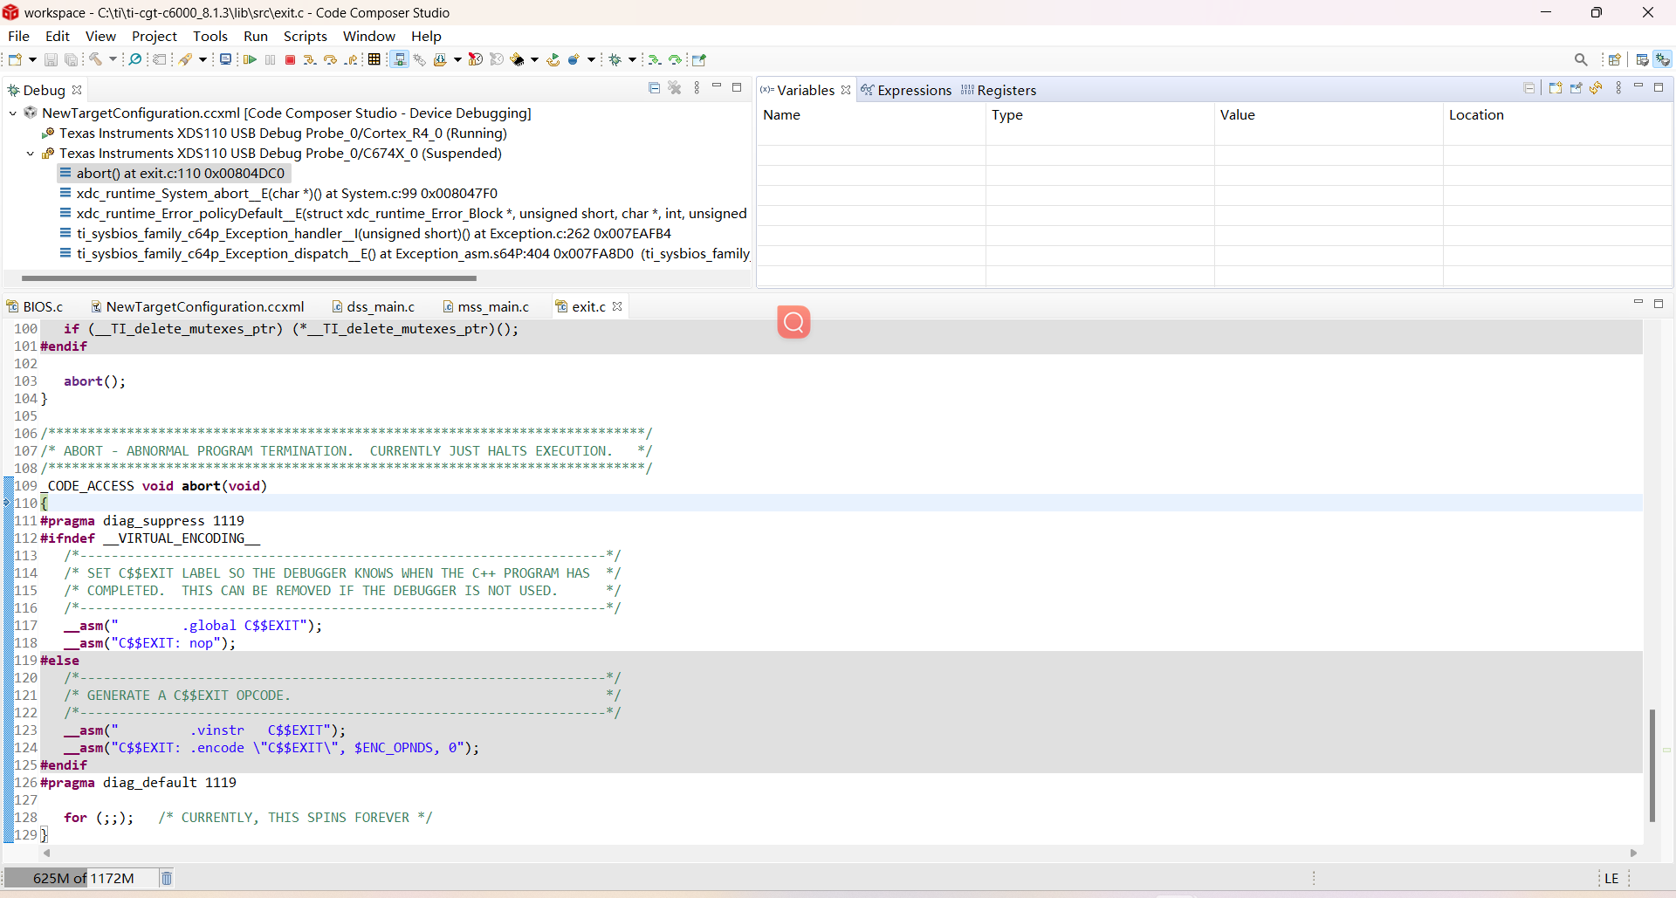The height and width of the screenshot is (898, 1676).
Task: Click the memory grid toolbar icon
Action: point(374,59)
